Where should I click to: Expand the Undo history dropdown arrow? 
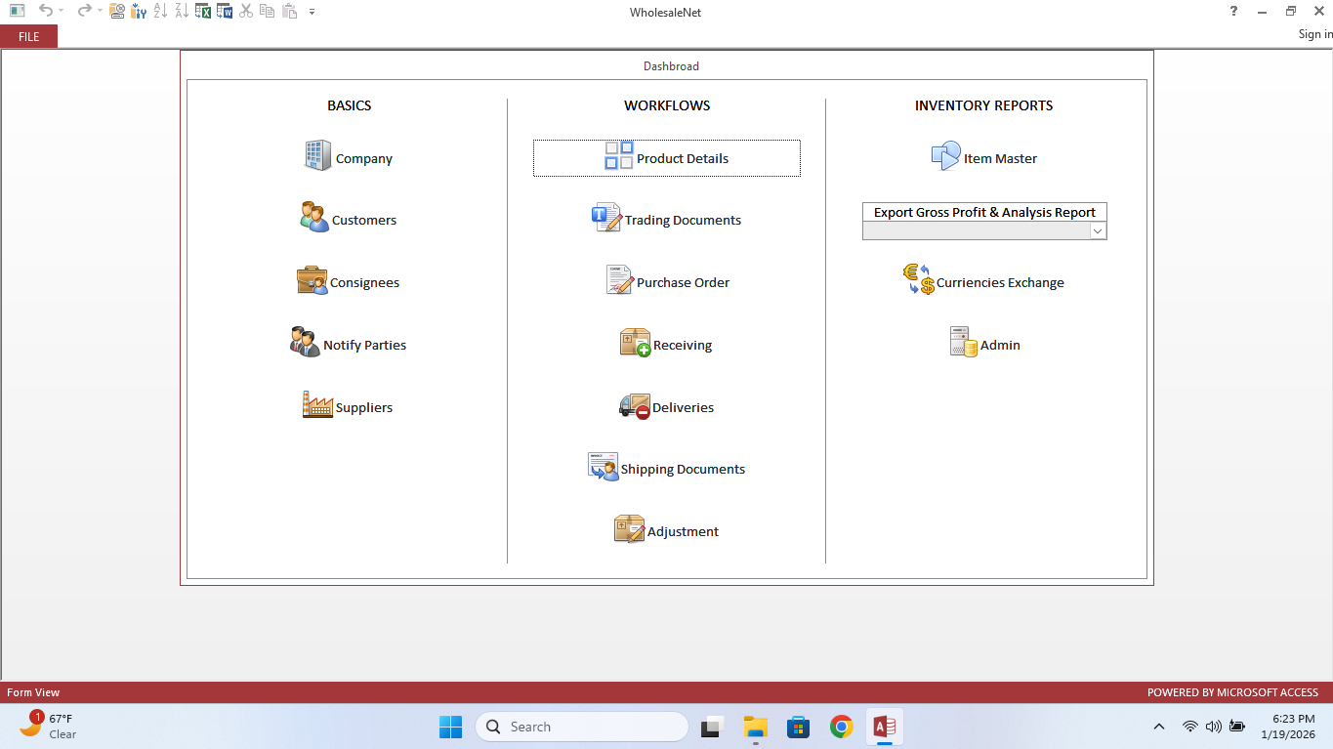(61, 12)
